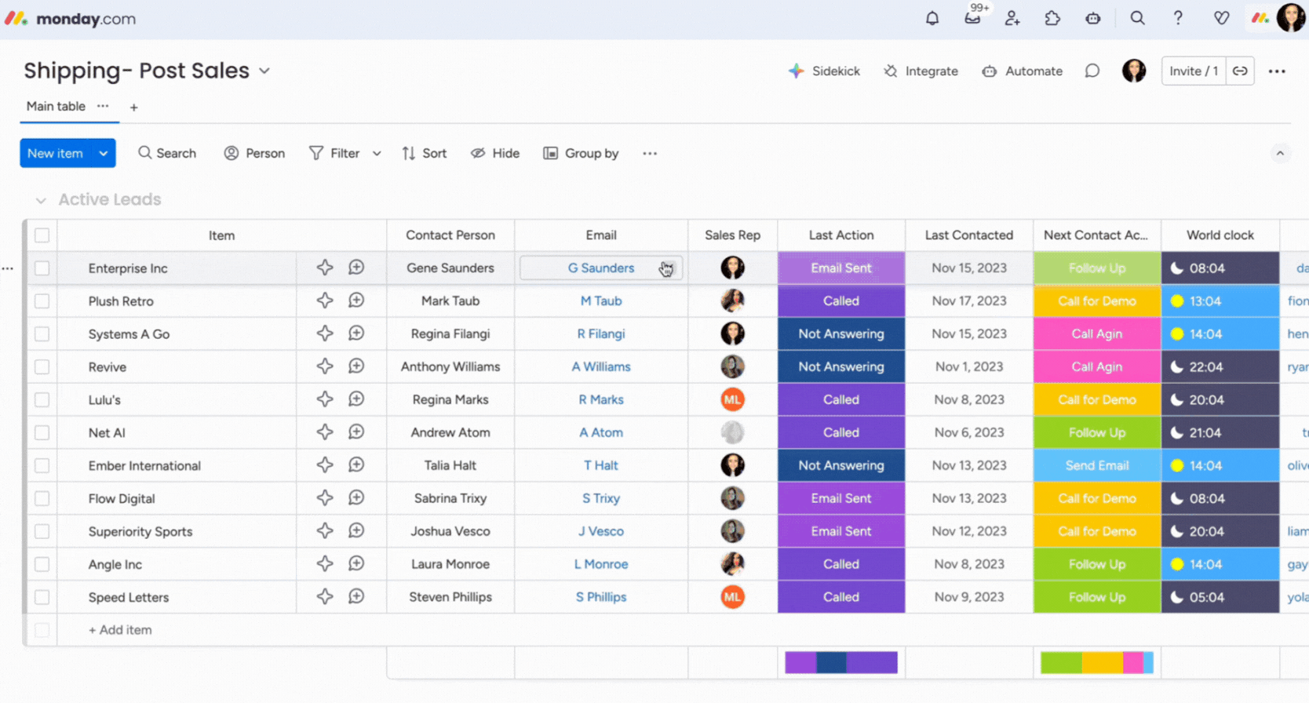Open the robot icon in top bar
The image size is (1309, 703).
[1093, 18]
